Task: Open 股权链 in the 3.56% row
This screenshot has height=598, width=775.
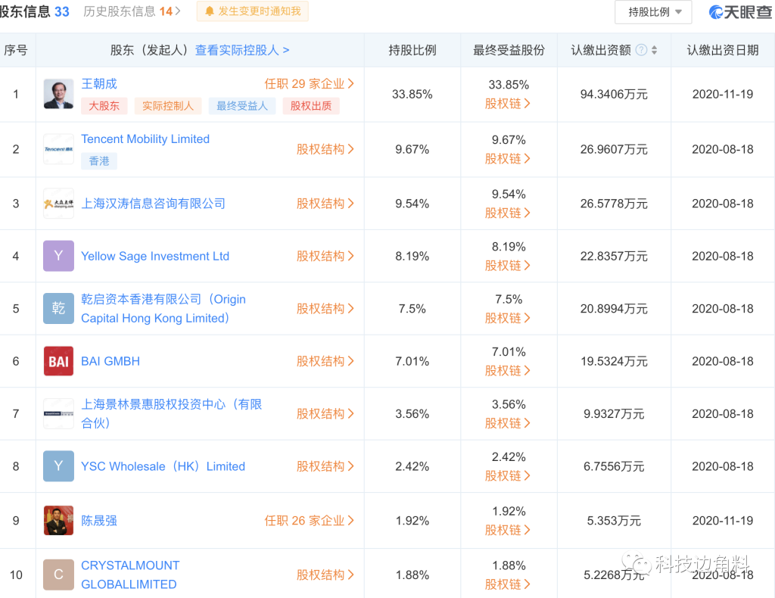Action: [x=508, y=423]
